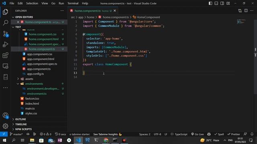
Task: Toggle the secondary side bar layout
Action: tap(222, 3)
